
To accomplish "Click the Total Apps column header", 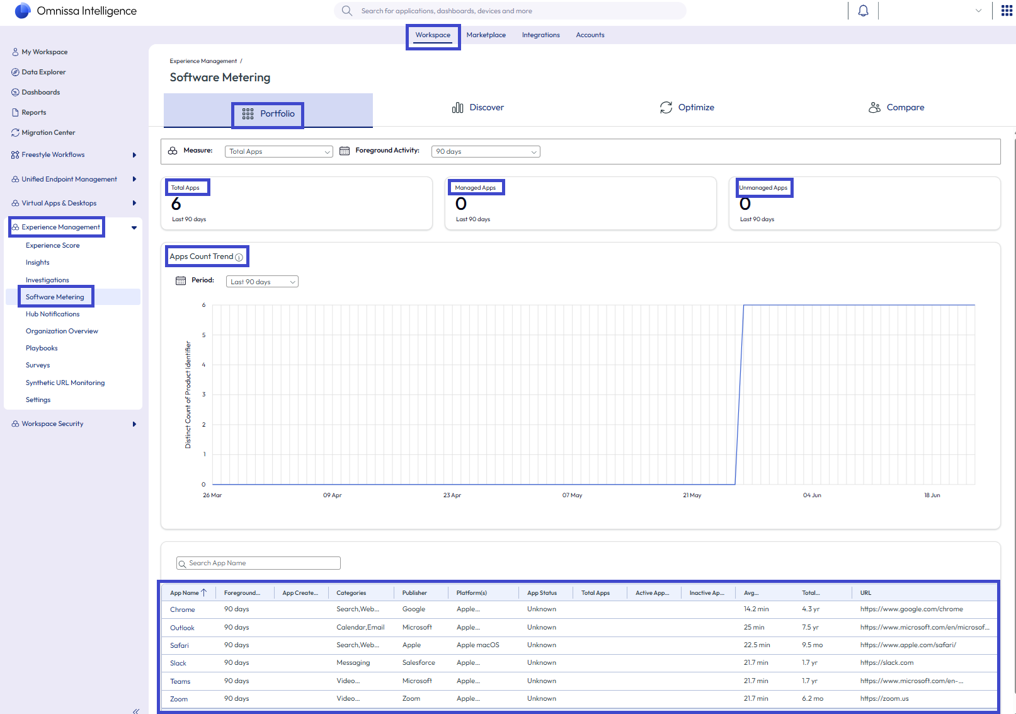I will click(x=596, y=593).
